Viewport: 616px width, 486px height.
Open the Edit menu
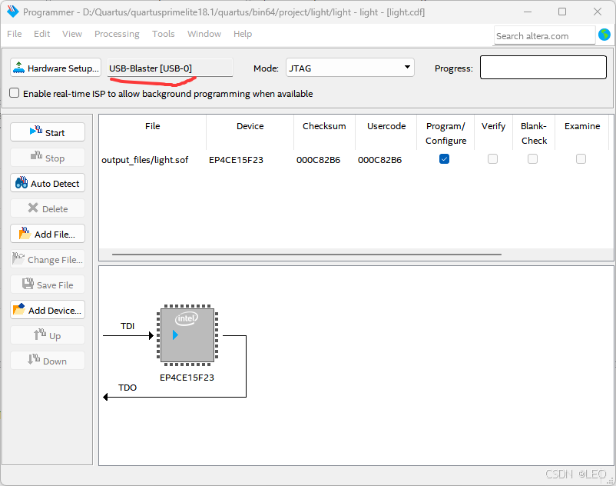point(41,34)
